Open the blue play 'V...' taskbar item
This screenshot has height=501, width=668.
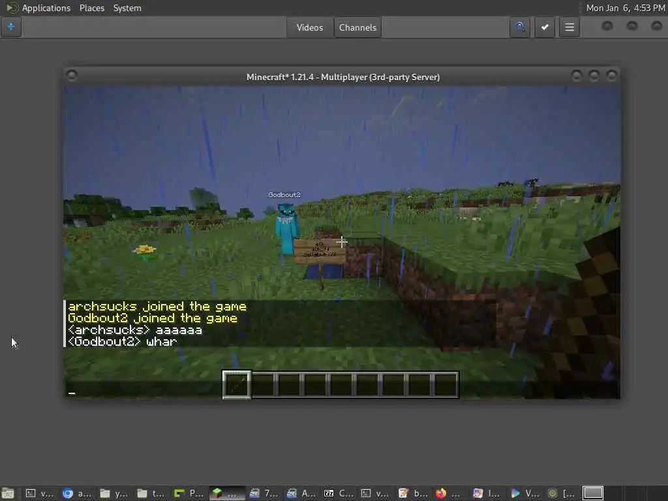(525, 493)
